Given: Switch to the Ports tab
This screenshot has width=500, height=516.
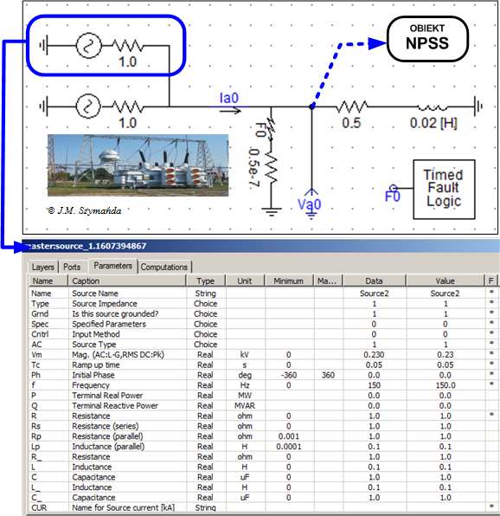Looking at the screenshot, I should point(72,267).
